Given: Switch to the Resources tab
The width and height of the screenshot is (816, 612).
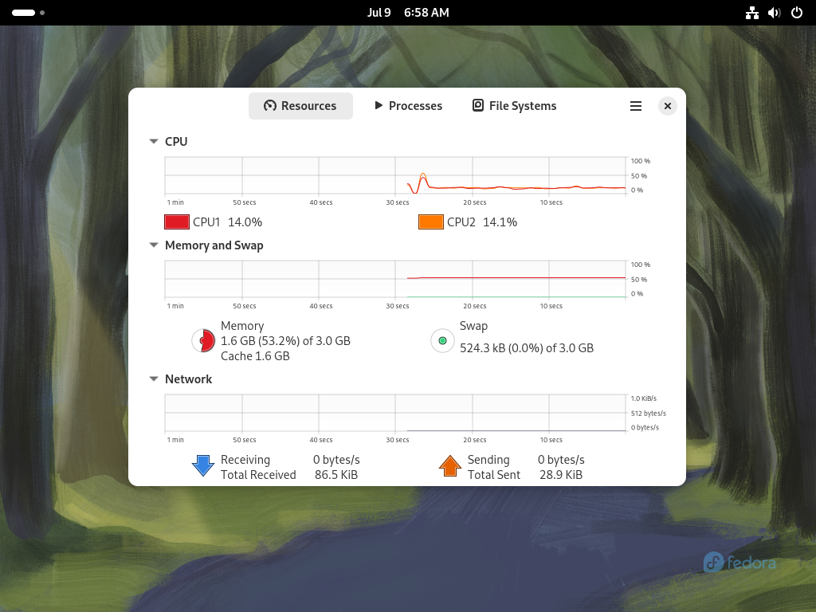Looking at the screenshot, I should pos(300,106).
